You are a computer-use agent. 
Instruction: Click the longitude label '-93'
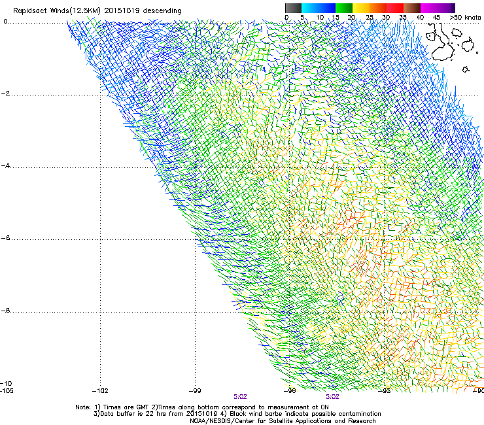tap(385, 391)
